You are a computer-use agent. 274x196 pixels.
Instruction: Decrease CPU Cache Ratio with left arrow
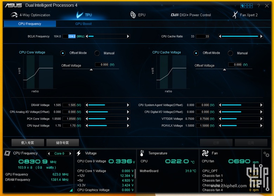point(220,36)
